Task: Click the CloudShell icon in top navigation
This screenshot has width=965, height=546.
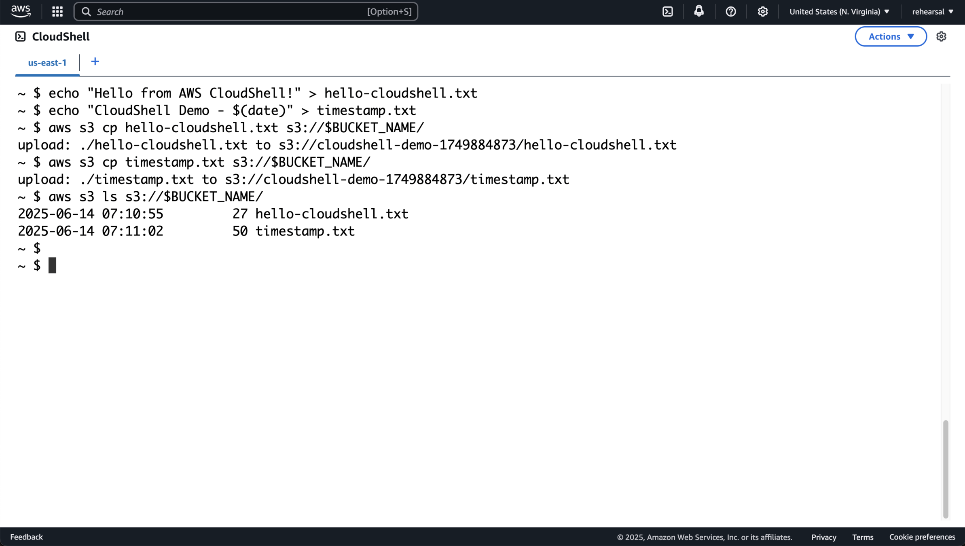Action: pos(668,11)
